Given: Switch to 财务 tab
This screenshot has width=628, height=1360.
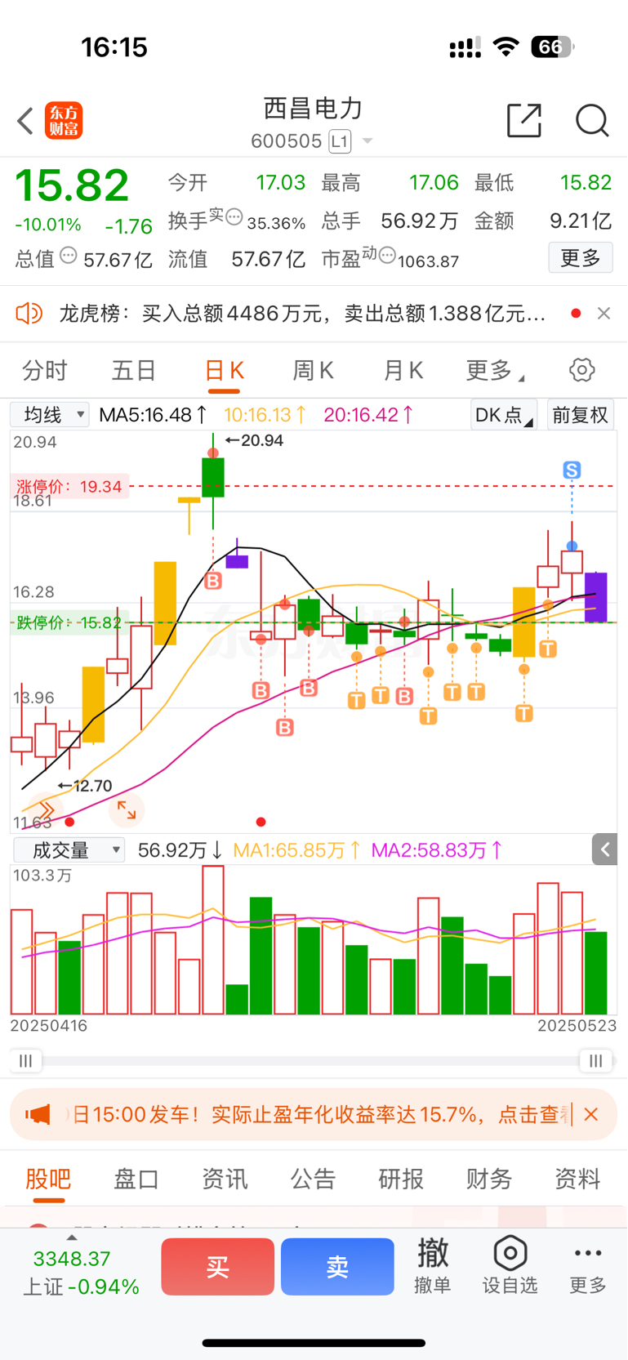Looking at the screenshot, I should (489, 1179).
